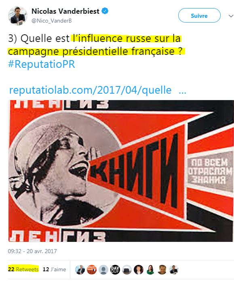Open the avatar of woman in green top

tap(150, 269)
